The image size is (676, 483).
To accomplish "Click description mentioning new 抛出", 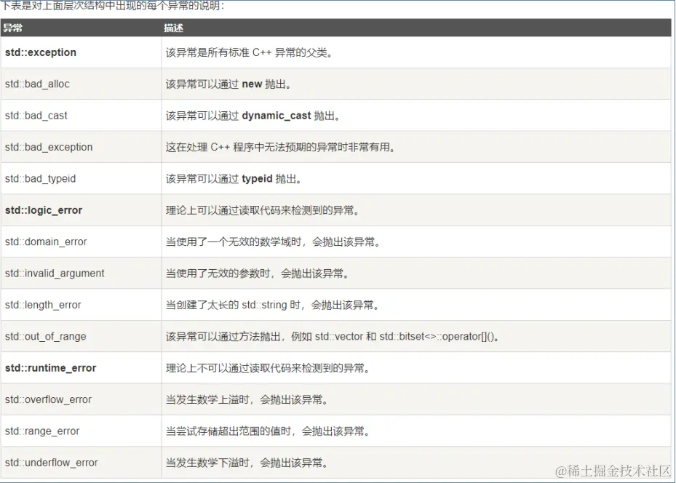I will pyautogui.click(x=228, y=84).
